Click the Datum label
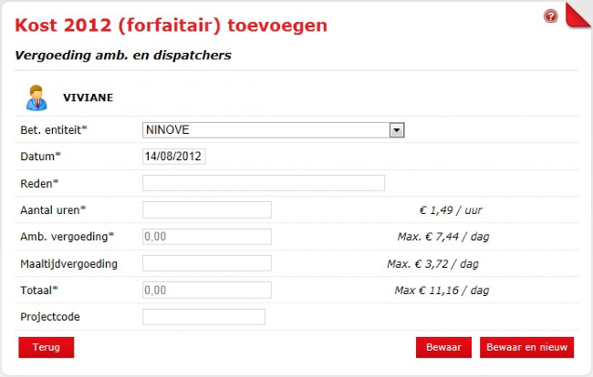 click(x=40, y=157)
